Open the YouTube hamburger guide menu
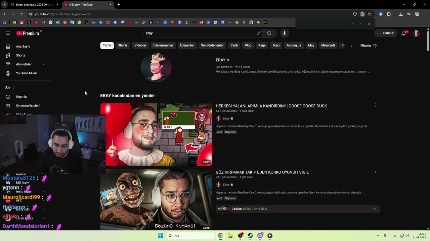Viewport: 430px width, 241px height. (8, 33)
